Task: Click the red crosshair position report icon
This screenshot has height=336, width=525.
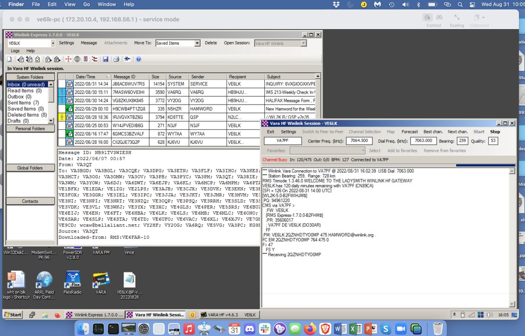Action: click(68, 59)
